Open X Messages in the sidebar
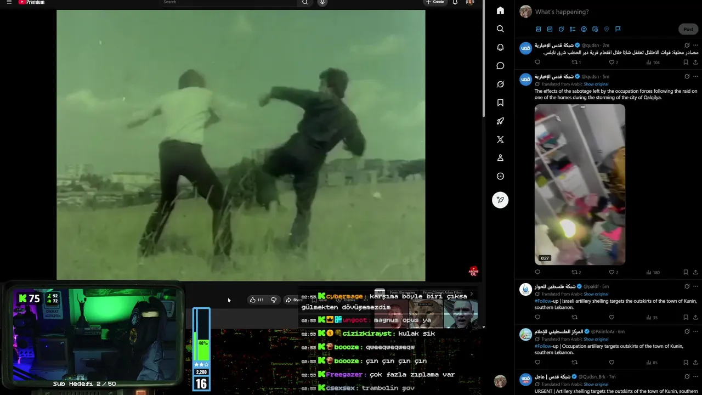702x395 pixels. coord(500,66)
